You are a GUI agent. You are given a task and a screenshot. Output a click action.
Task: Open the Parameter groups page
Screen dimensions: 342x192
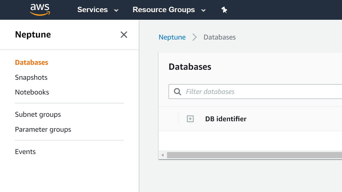click(43, 129)
